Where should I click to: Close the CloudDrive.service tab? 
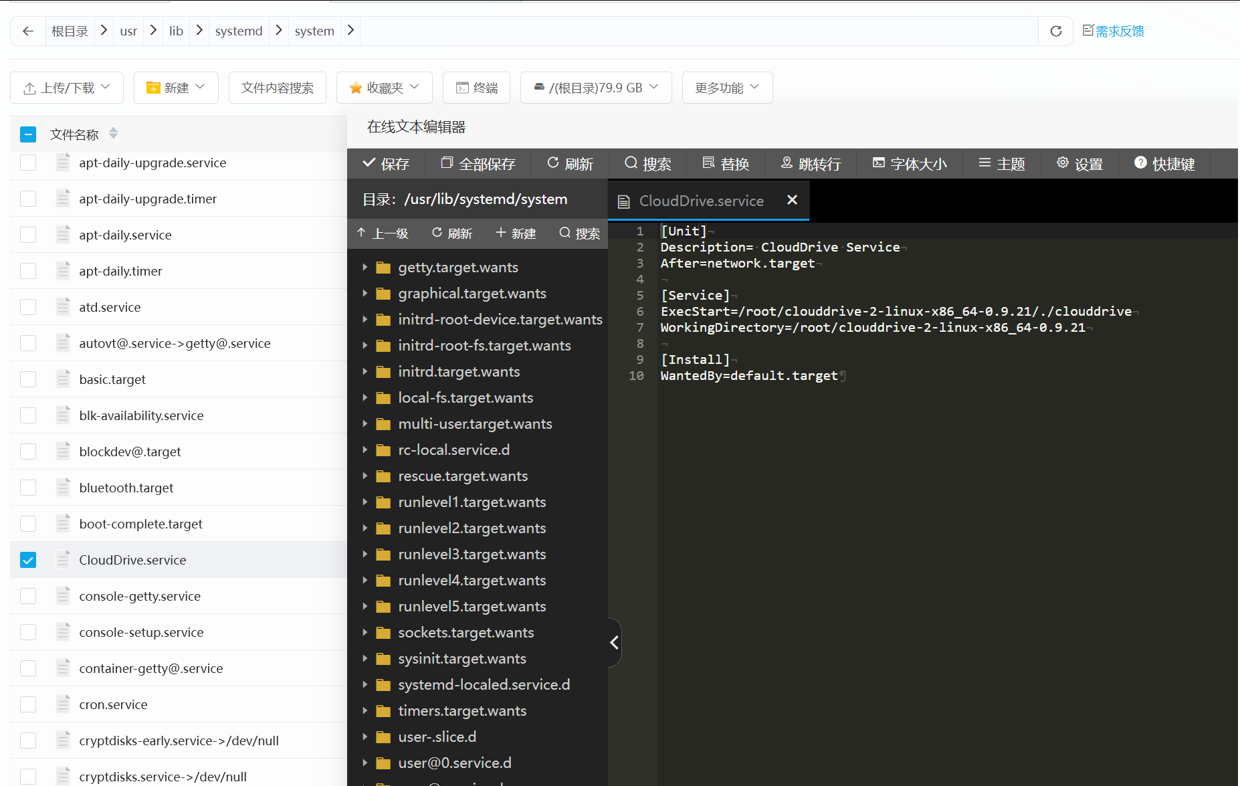(x=792, y=200)
